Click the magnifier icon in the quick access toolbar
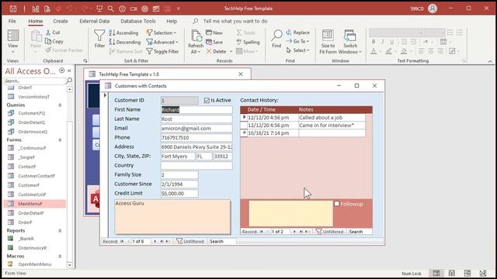 (110, 9)
